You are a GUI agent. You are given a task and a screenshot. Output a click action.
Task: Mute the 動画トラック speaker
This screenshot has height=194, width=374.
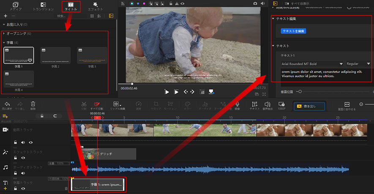(x=23, y=143)
